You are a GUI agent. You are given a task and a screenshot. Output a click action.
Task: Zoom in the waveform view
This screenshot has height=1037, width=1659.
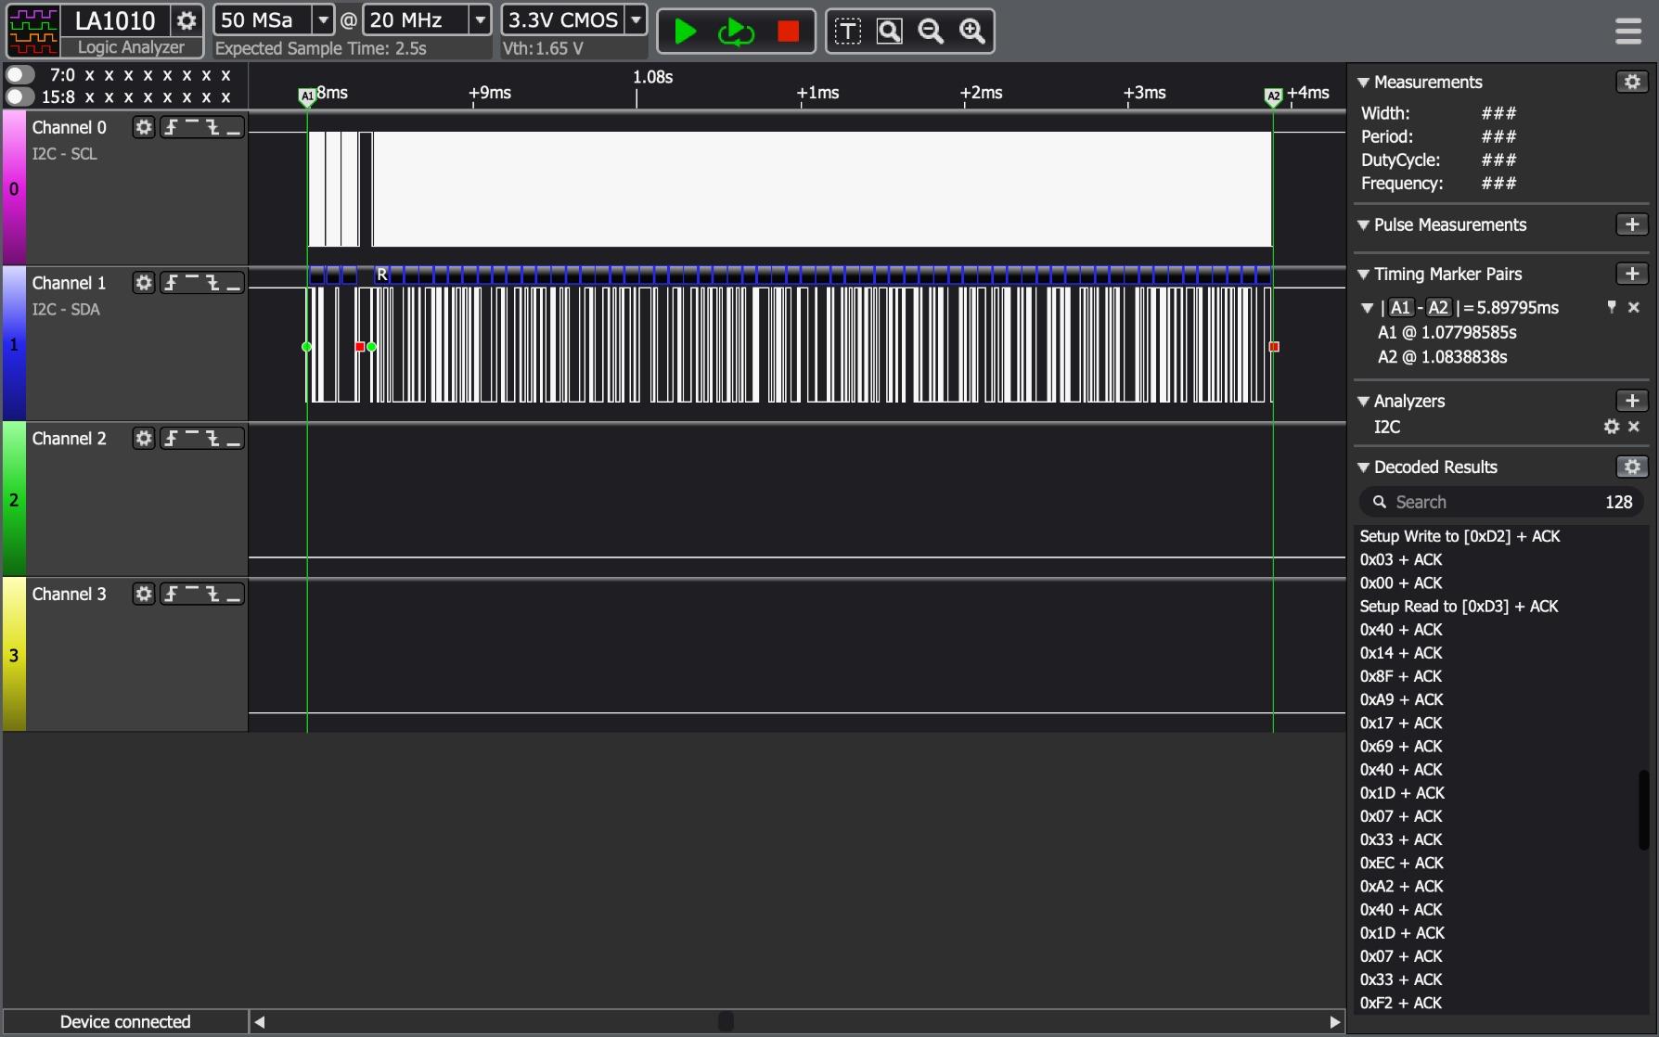pos(971,32)
